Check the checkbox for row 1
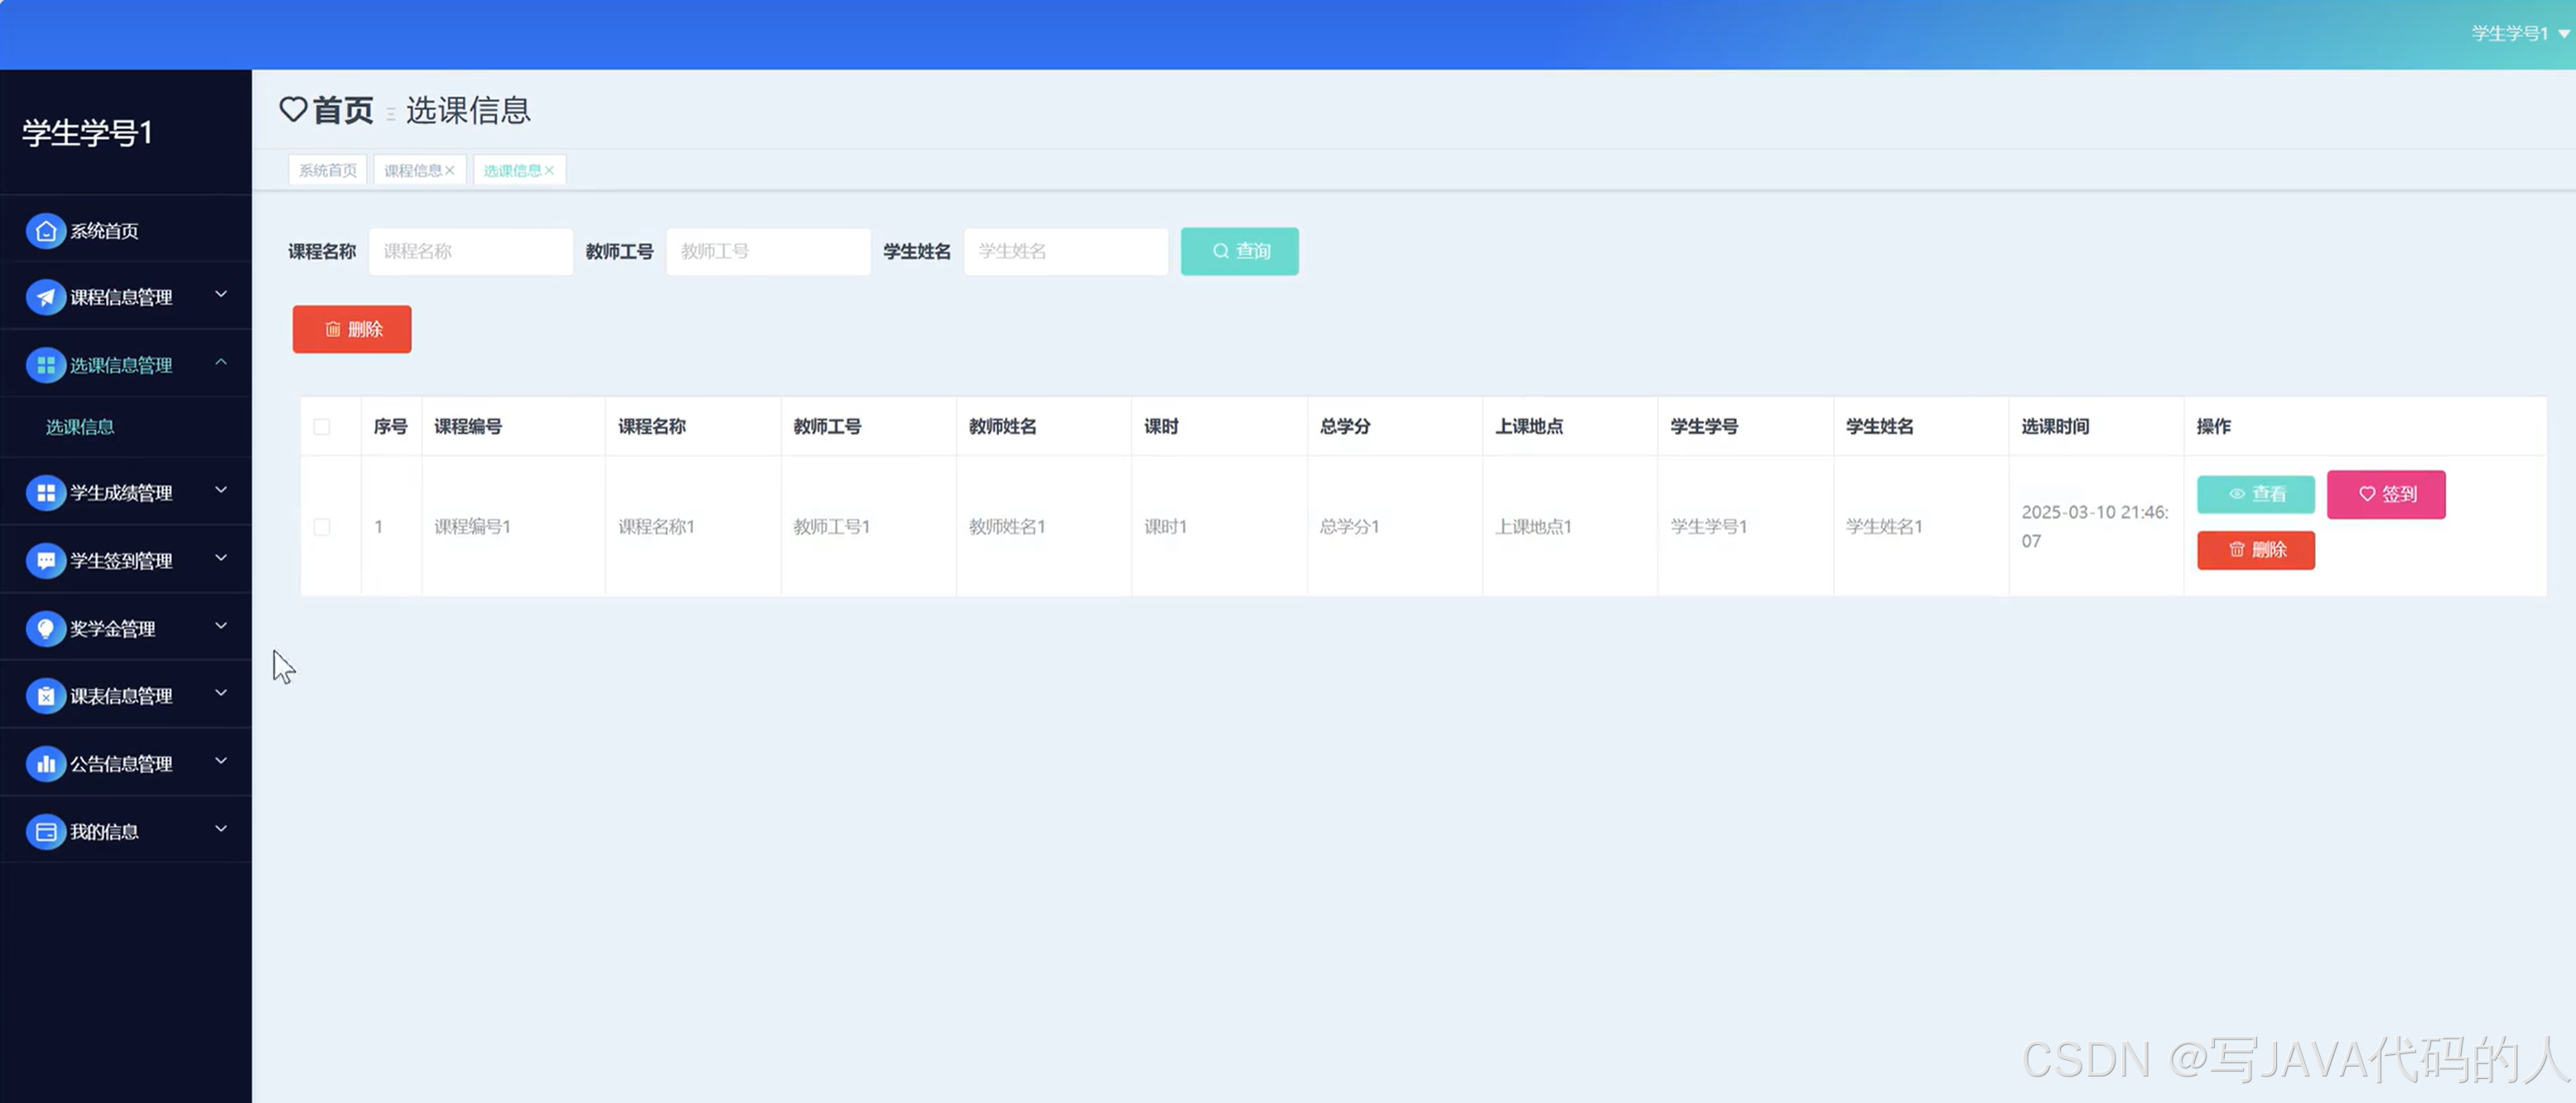Screen dimensions: 2576x1103 (x=321, y=527)
